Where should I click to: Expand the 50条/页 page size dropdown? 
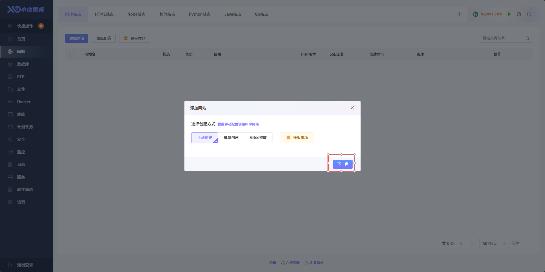click(x=494, y=243)
